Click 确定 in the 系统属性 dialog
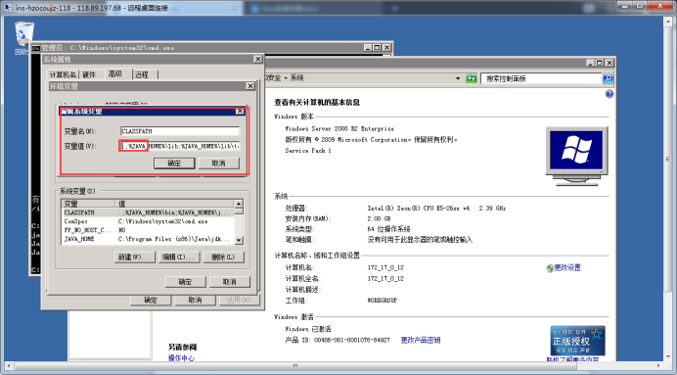 pos(151,300)
